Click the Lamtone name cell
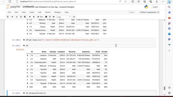The width and height of the screenshot is (173, 97). [43, 56]
